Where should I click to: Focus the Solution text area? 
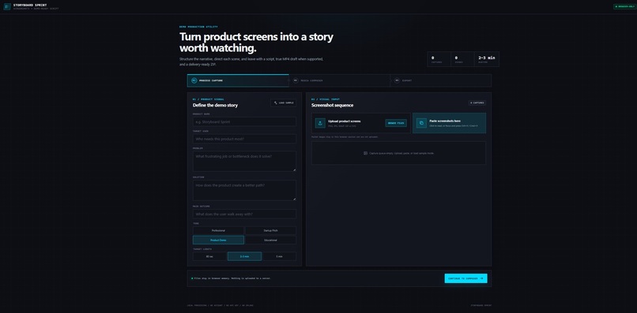pos(244,190)
